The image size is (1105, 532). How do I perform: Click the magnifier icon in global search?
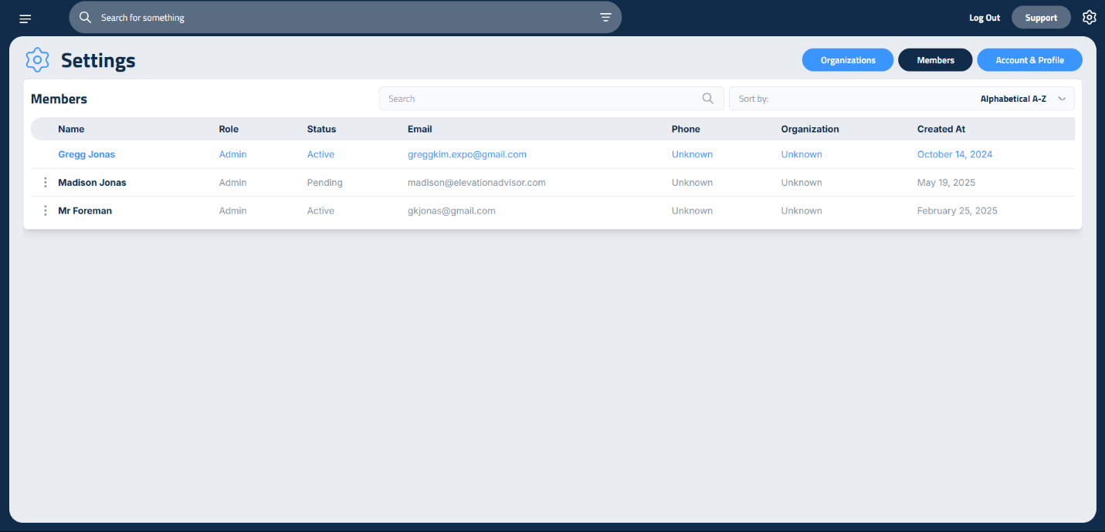(86, 17)
